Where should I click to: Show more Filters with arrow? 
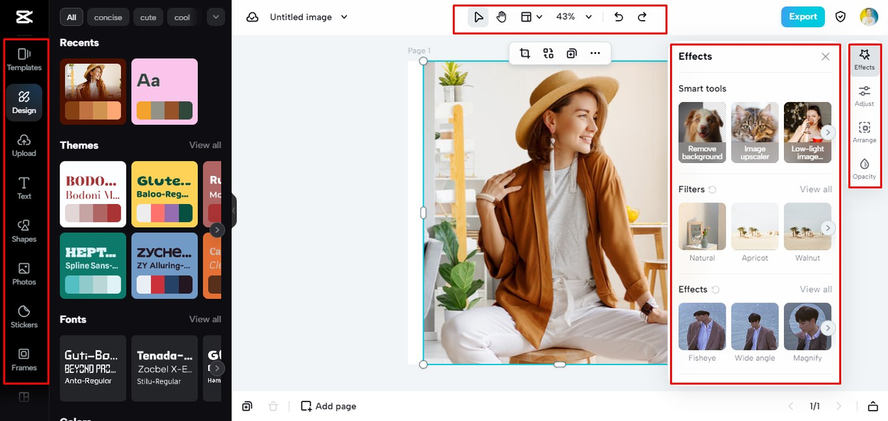pos(828,227)
